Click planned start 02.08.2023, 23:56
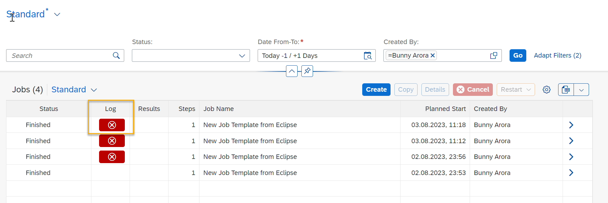608x203 pixels. click(438, 157)
